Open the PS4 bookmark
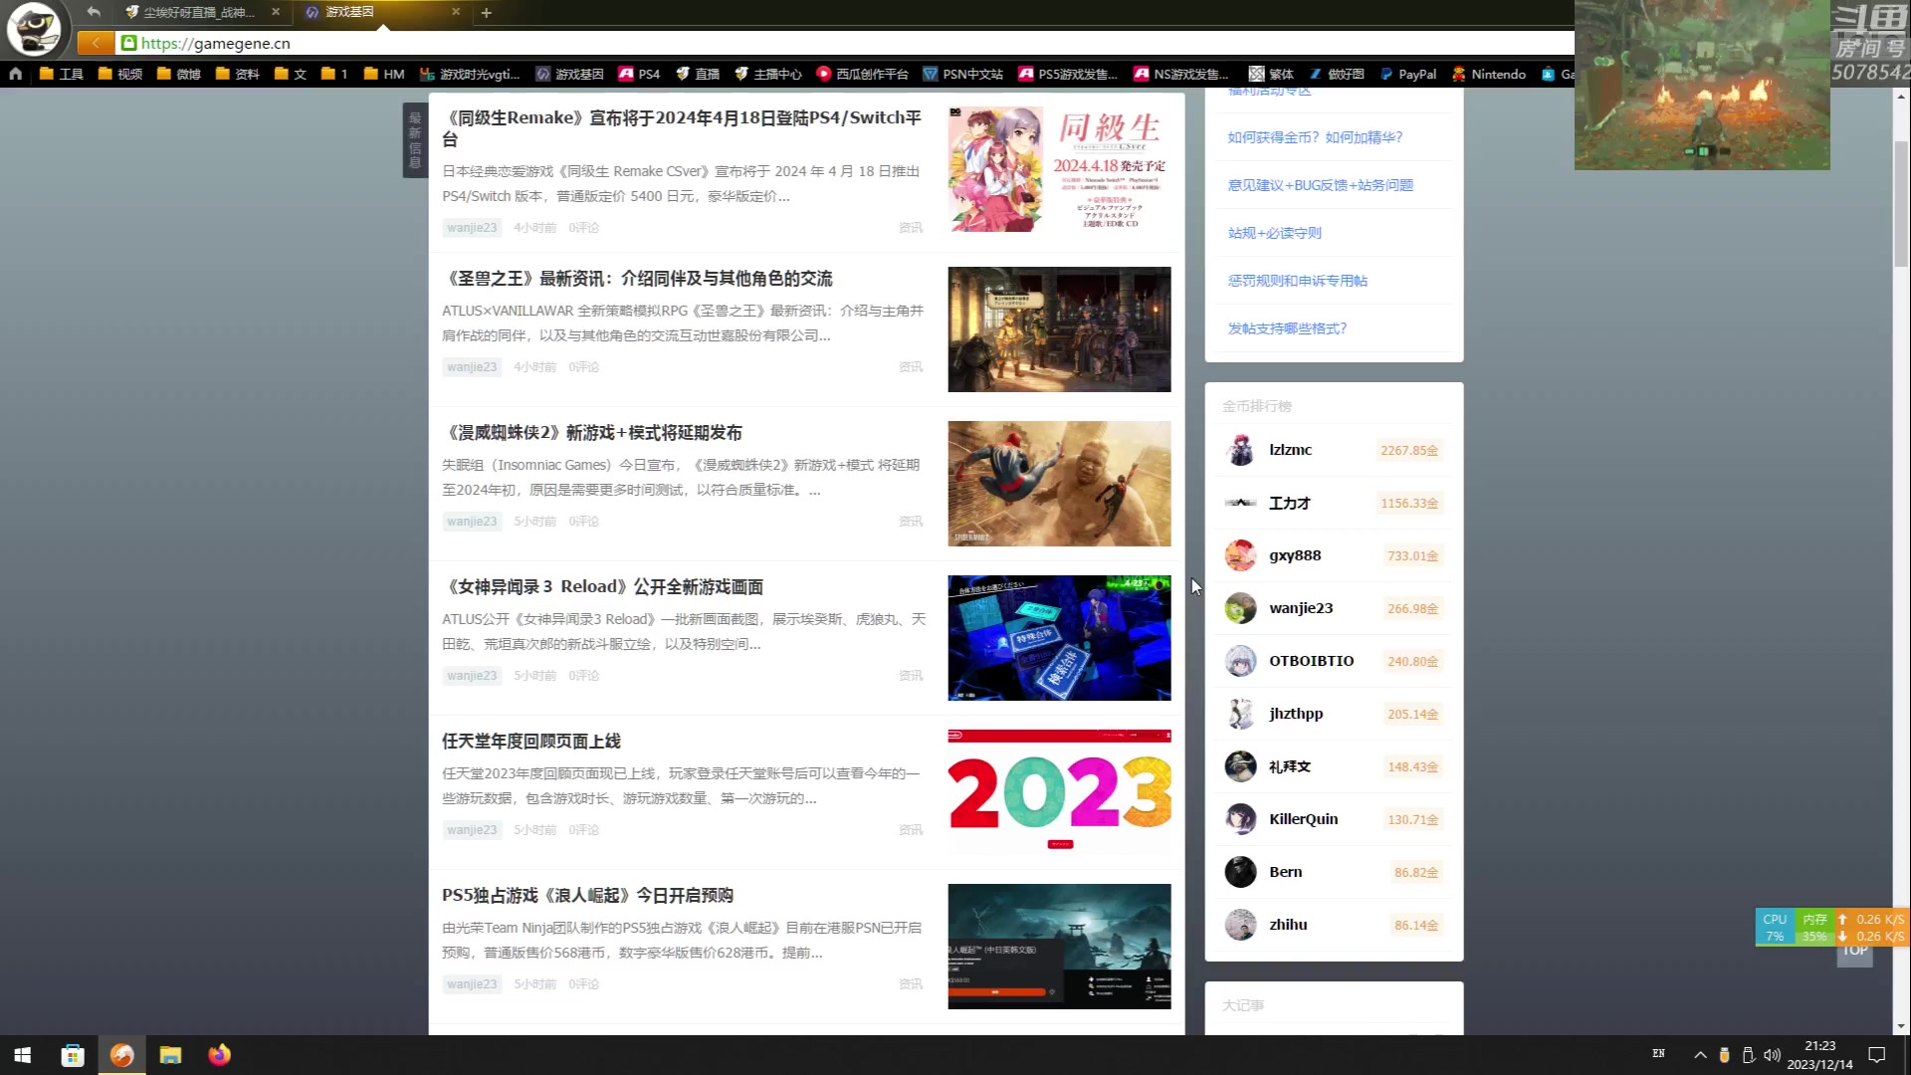The image size is (1911, 1075). 639,74
